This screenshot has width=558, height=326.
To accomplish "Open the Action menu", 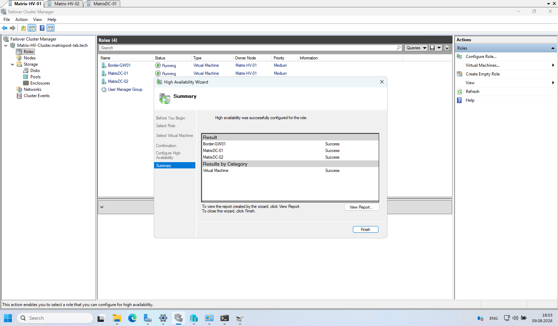I will coord(21,20).
